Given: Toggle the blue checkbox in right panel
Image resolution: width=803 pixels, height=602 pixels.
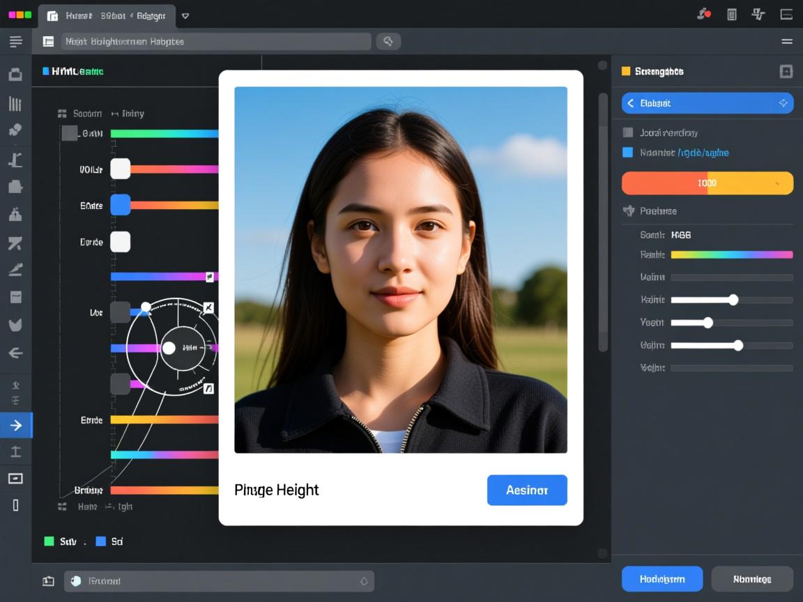Looking at the screenshot, I should (628, 153).
